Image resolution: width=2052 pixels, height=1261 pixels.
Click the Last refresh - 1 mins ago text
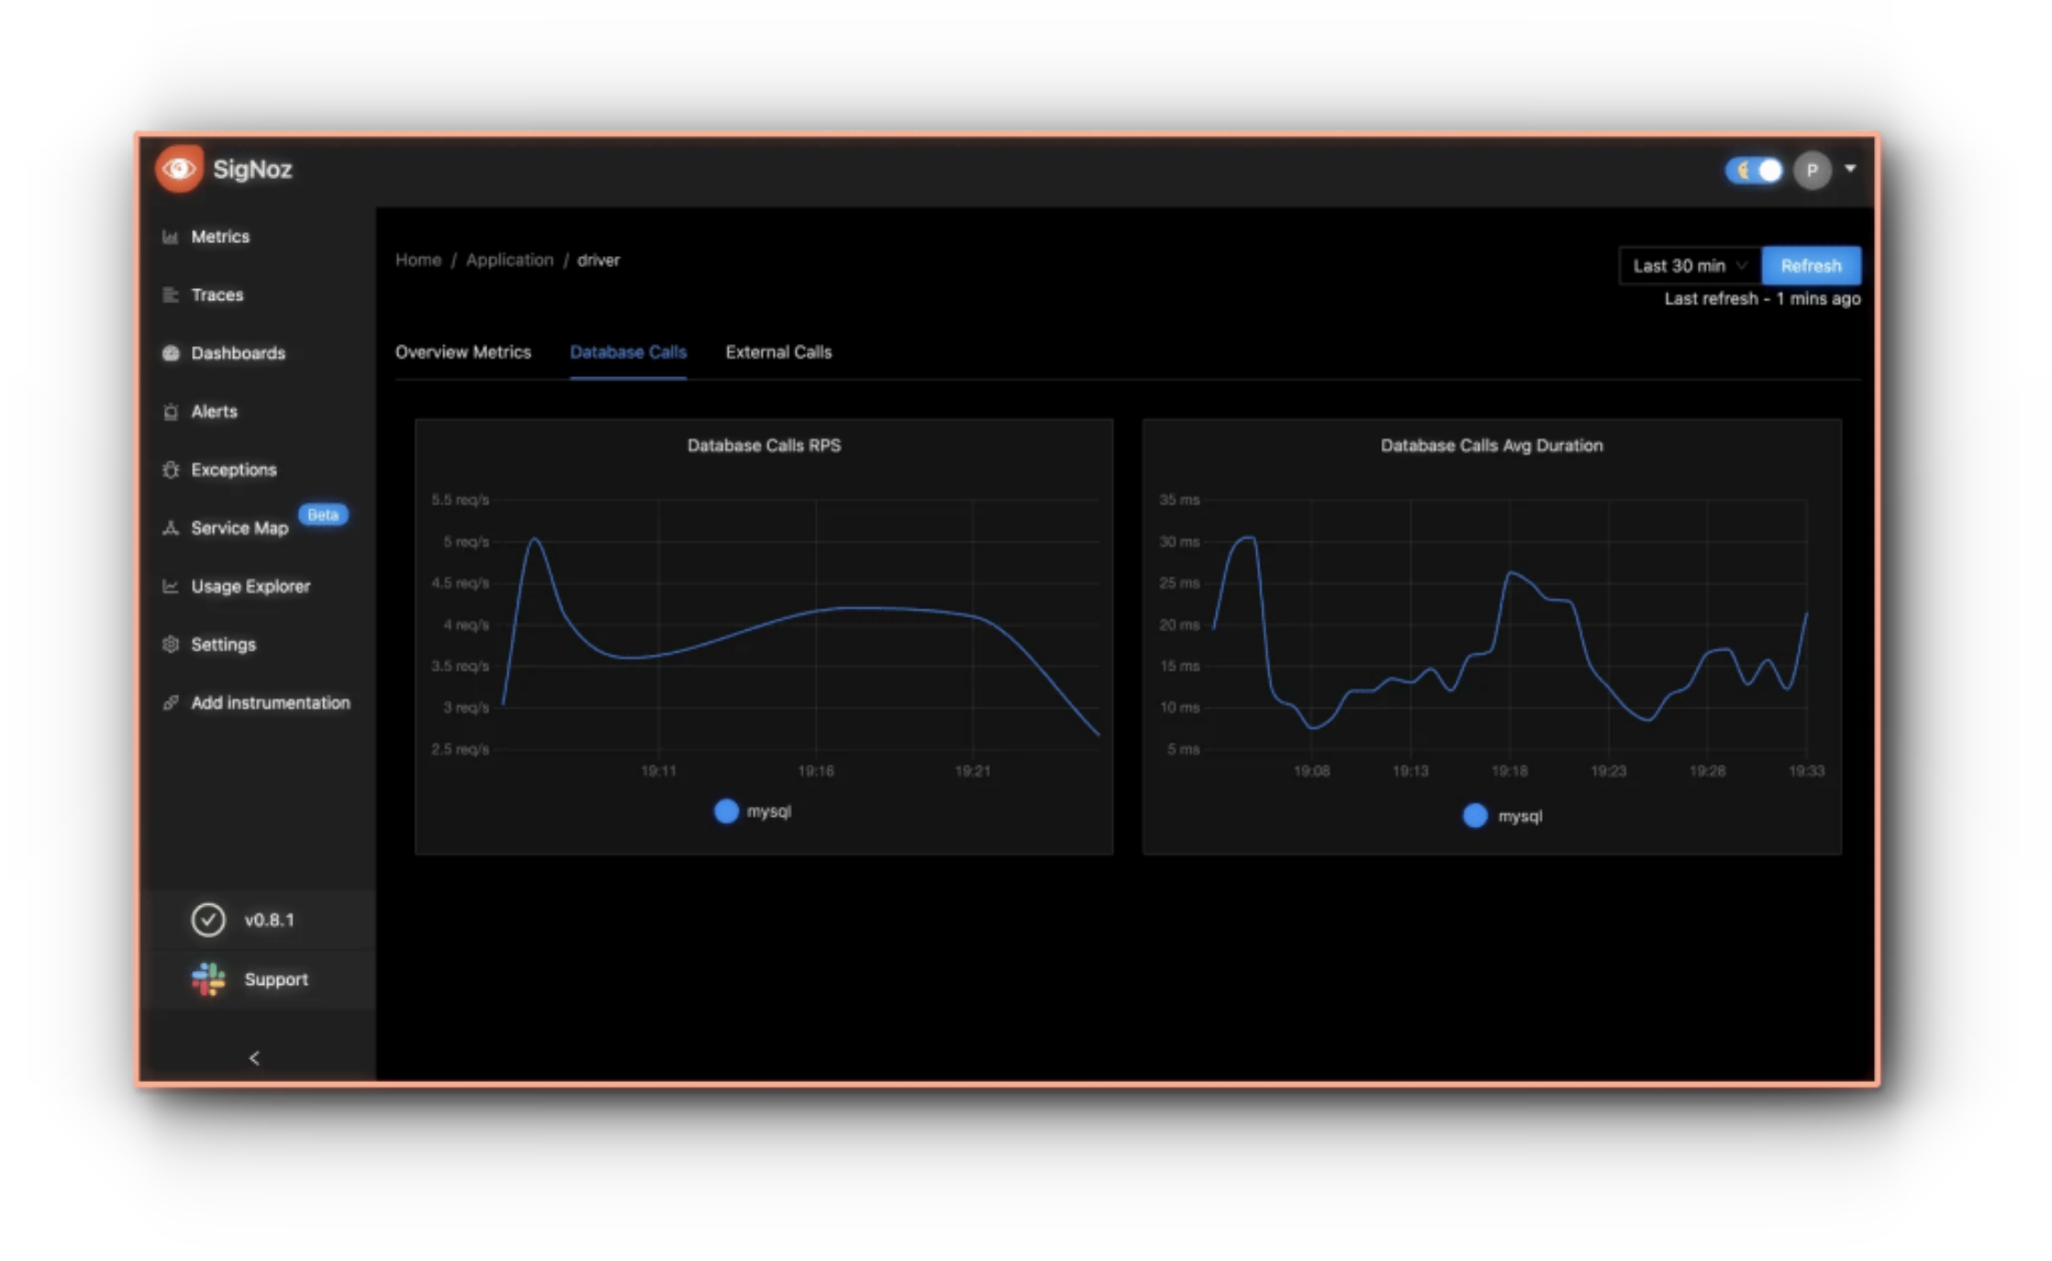click(1763, 298)
